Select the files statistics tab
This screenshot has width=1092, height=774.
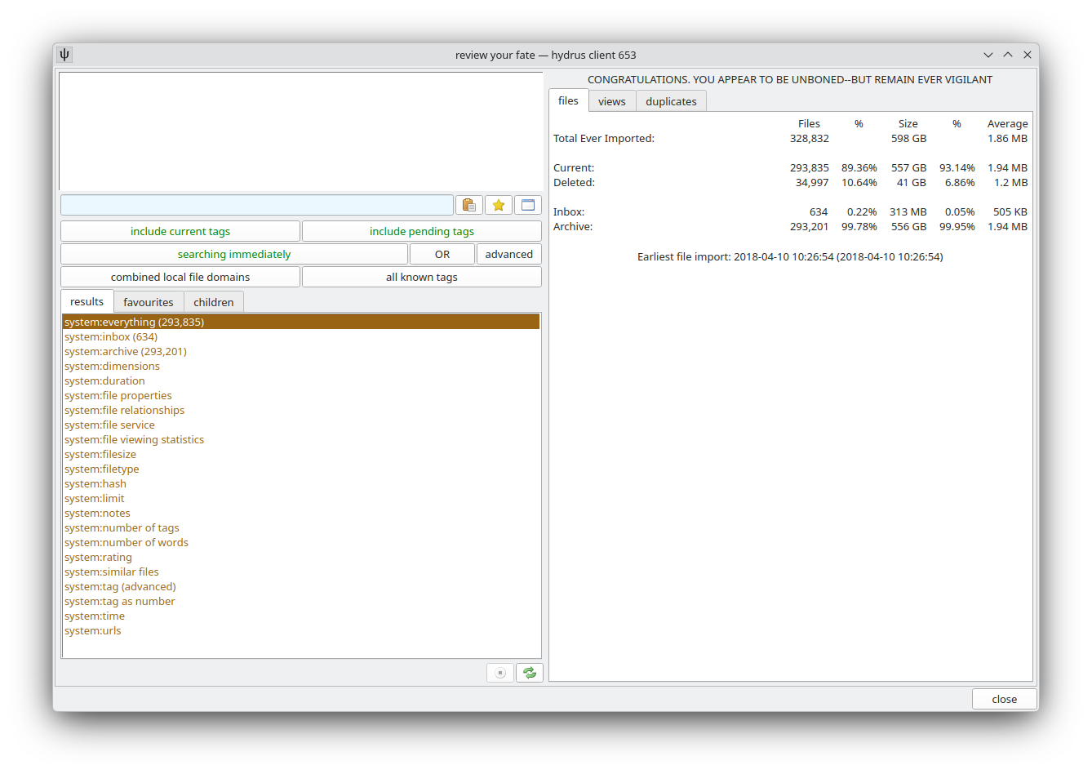pos(569,100)
